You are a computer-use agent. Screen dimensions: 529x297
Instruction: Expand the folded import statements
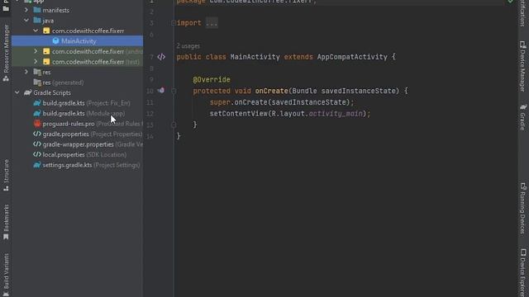point(173,23)
